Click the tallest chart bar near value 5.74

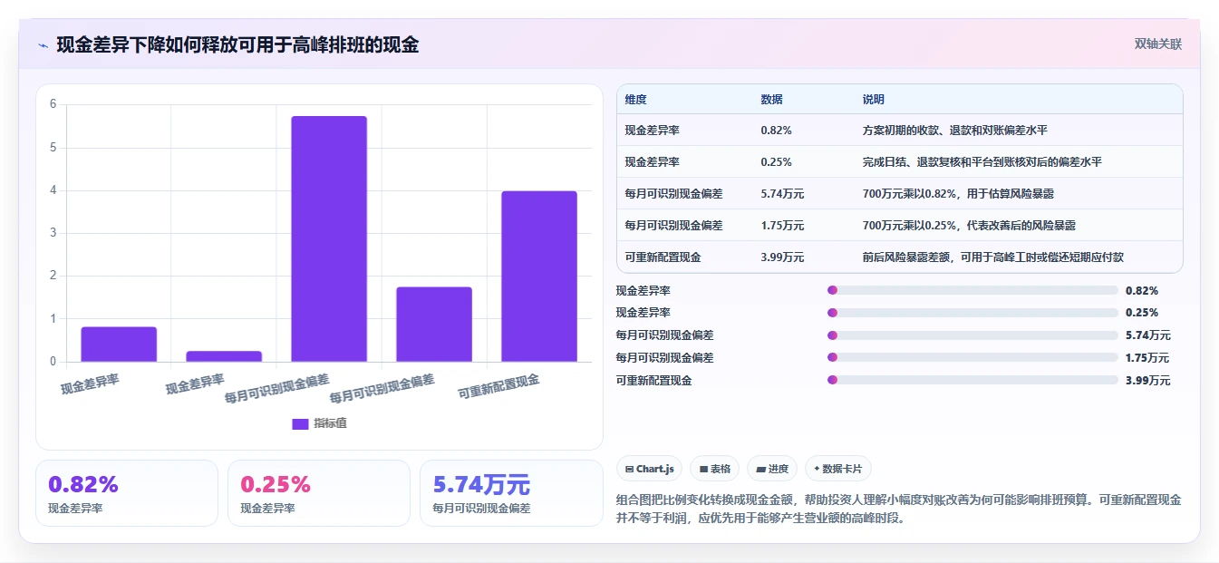click(x=329, y=239)
